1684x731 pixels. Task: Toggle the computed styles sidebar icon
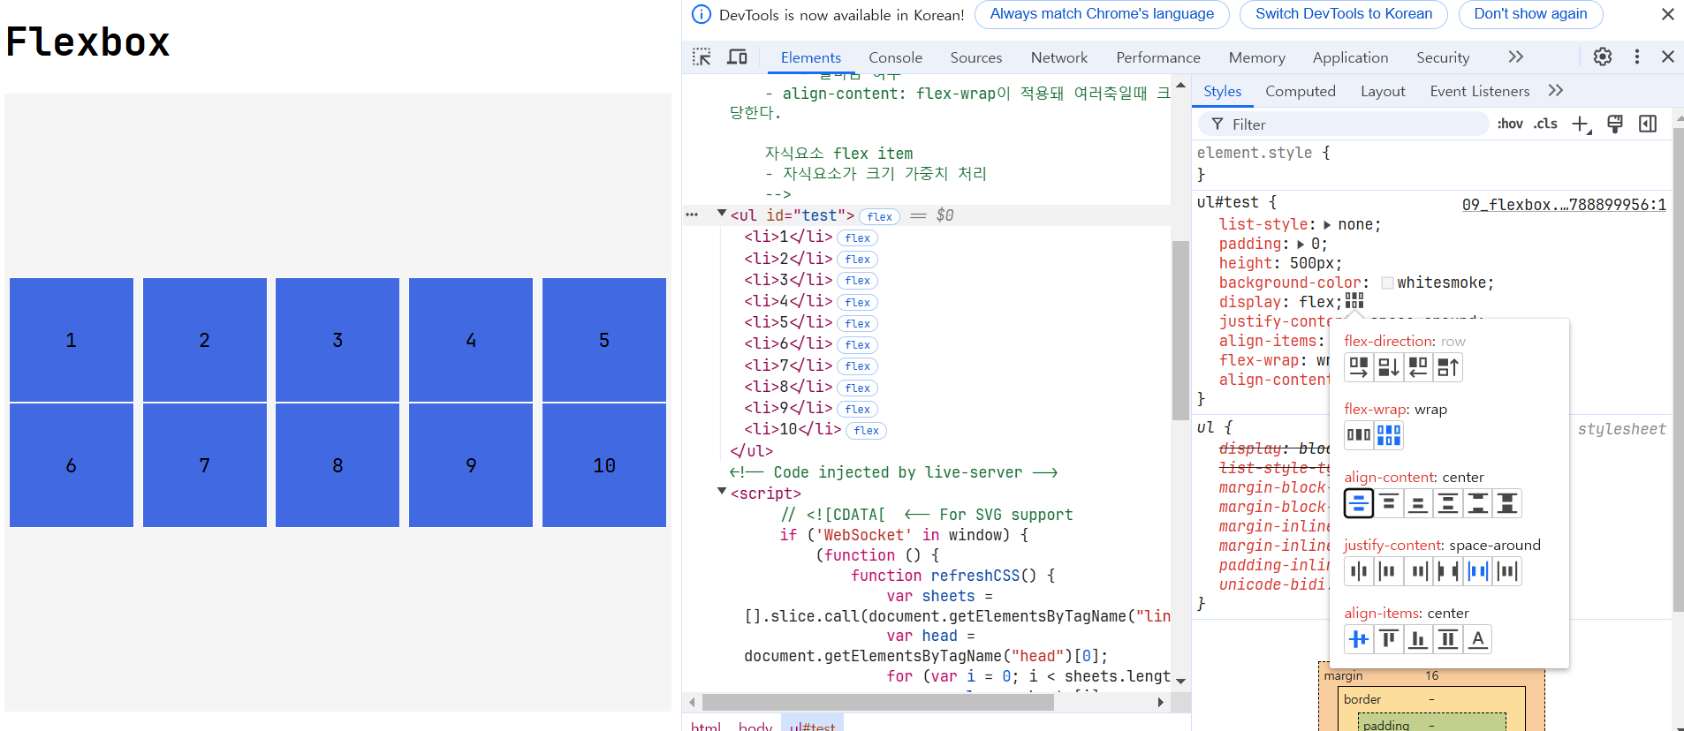[x=1648, y=124]
